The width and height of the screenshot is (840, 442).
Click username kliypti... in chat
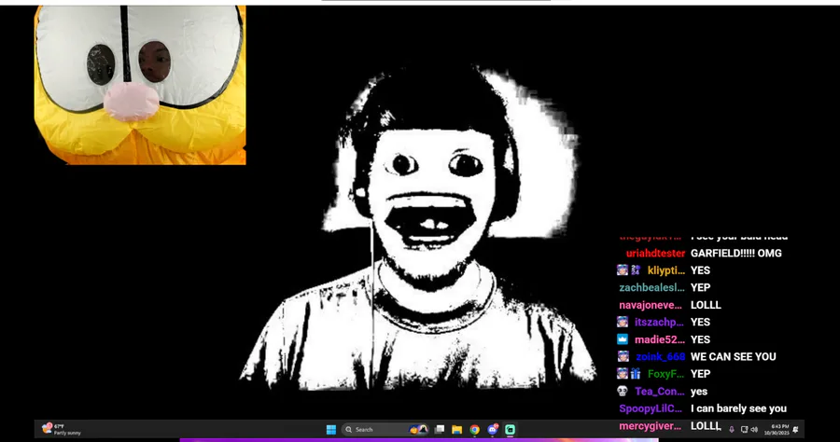665,270
